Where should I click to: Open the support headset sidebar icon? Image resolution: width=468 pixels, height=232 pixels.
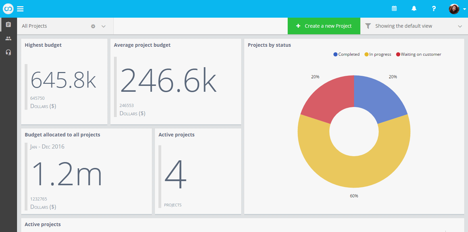click(x=8, y=52)
